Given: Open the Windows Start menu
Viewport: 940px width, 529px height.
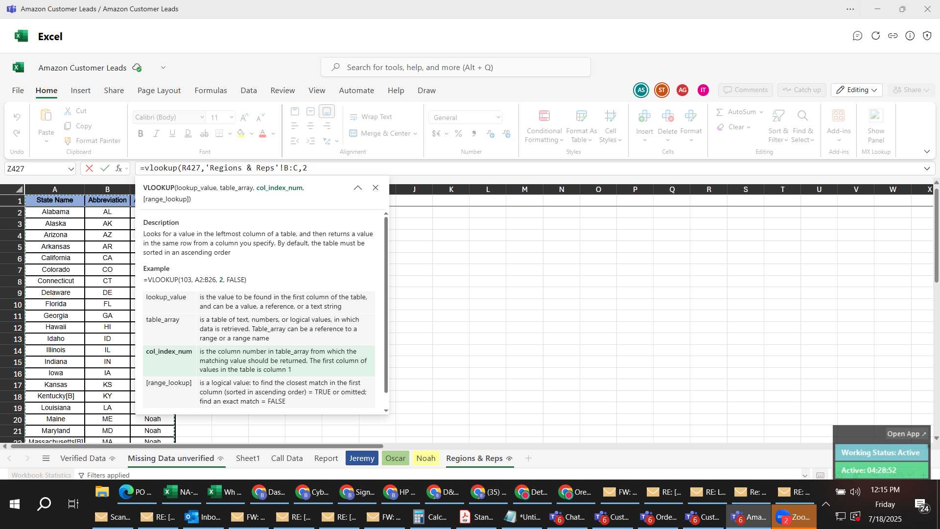Looking at the screenshot, I should (15, 504).
